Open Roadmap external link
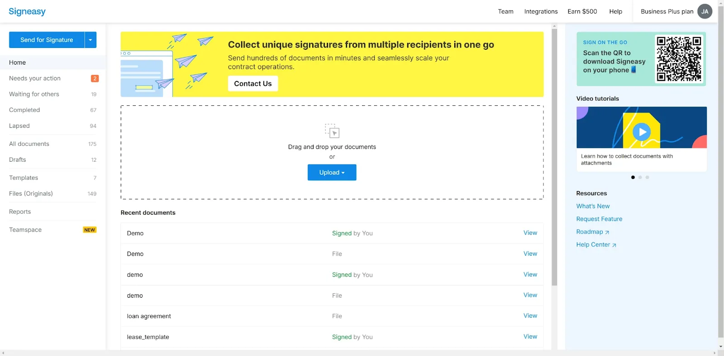 coord(593,232)
